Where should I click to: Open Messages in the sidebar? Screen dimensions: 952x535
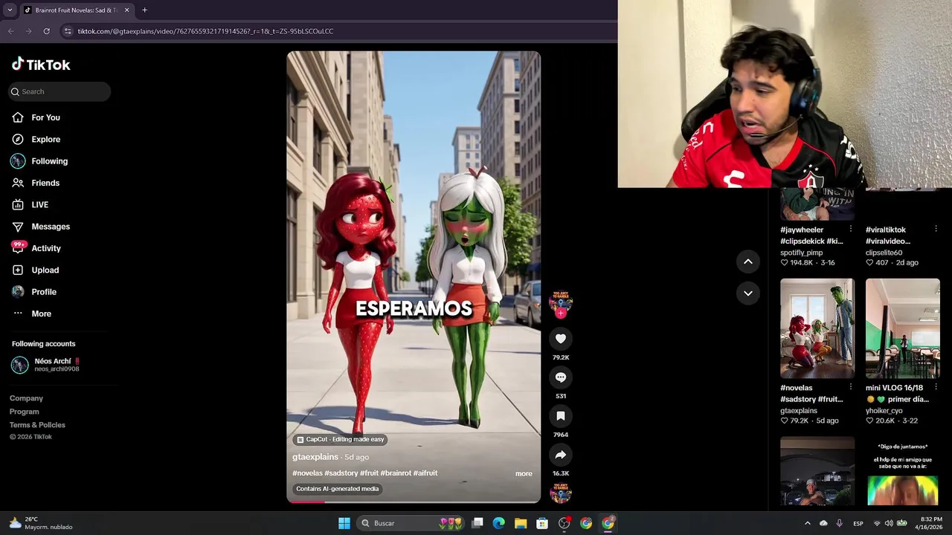pyautogui.click(x=50, y=227)
